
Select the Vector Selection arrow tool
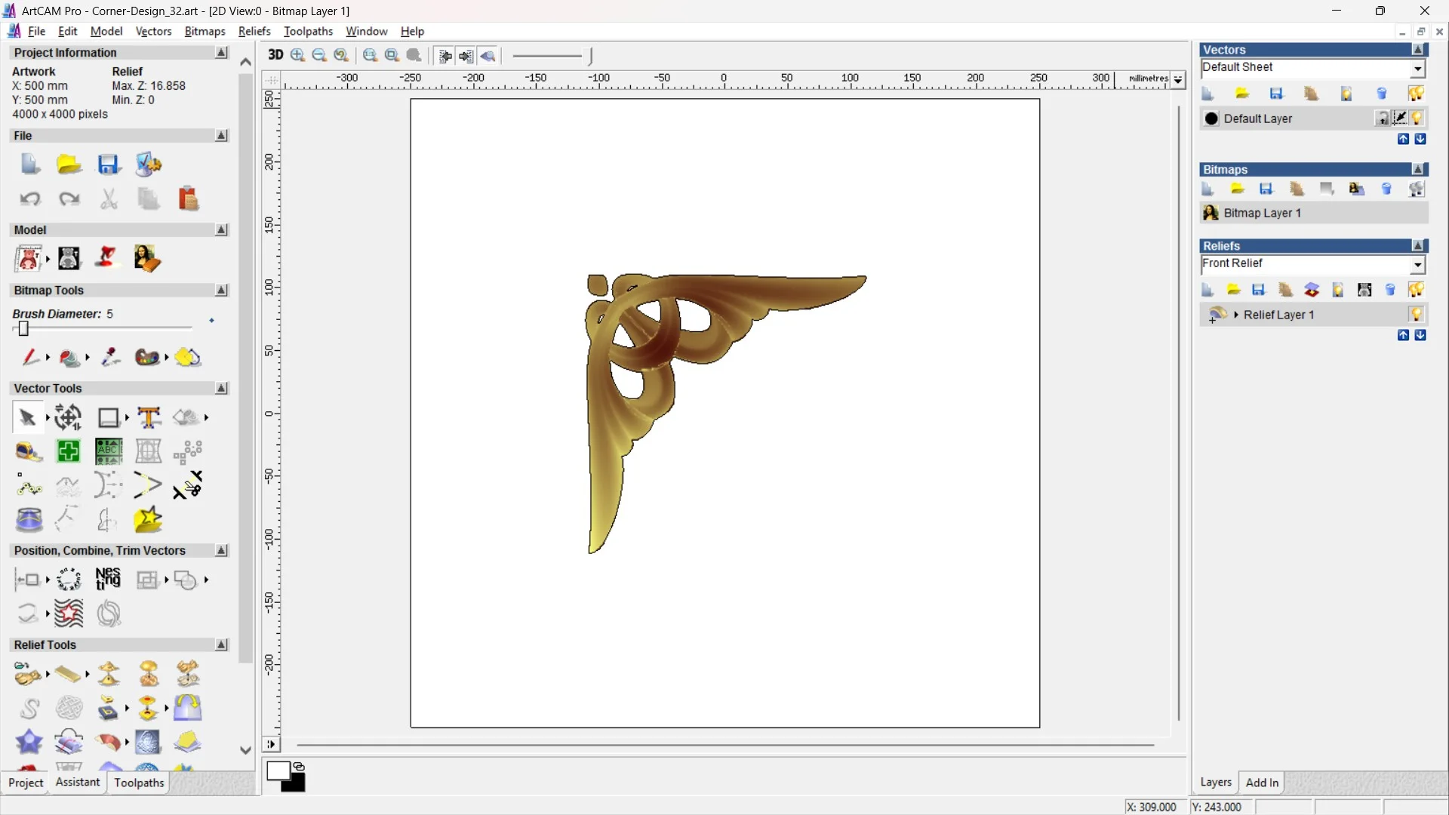point(27,417)
